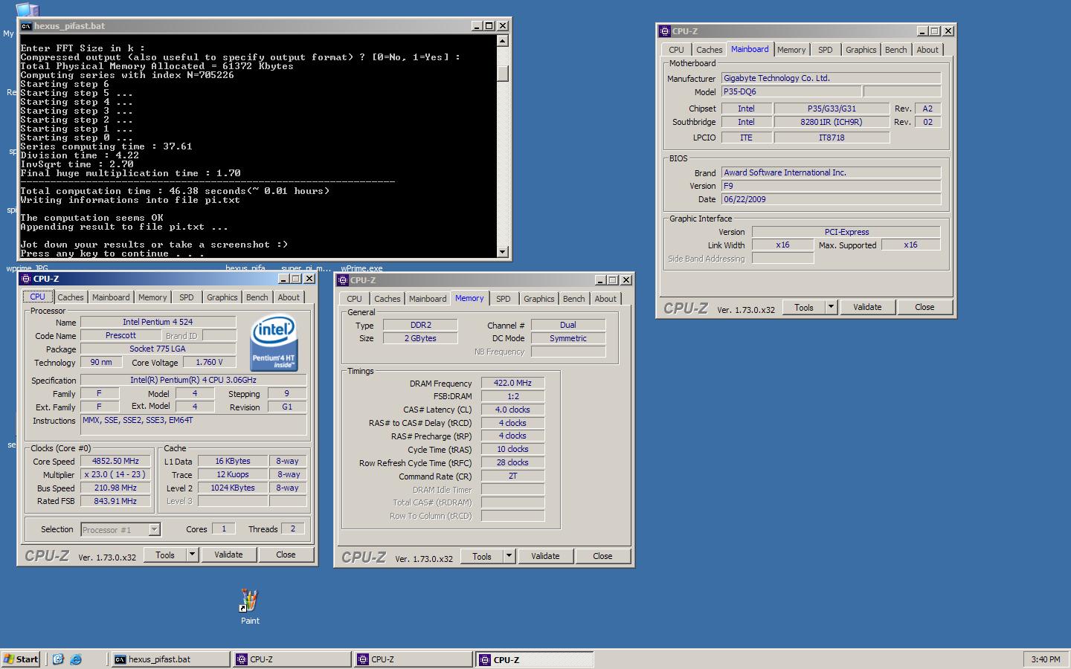The height and width of the screenshot is (669, 1071).
Task: Select CPU tab in the Mainboard window
Action: [x=676, y=49]
